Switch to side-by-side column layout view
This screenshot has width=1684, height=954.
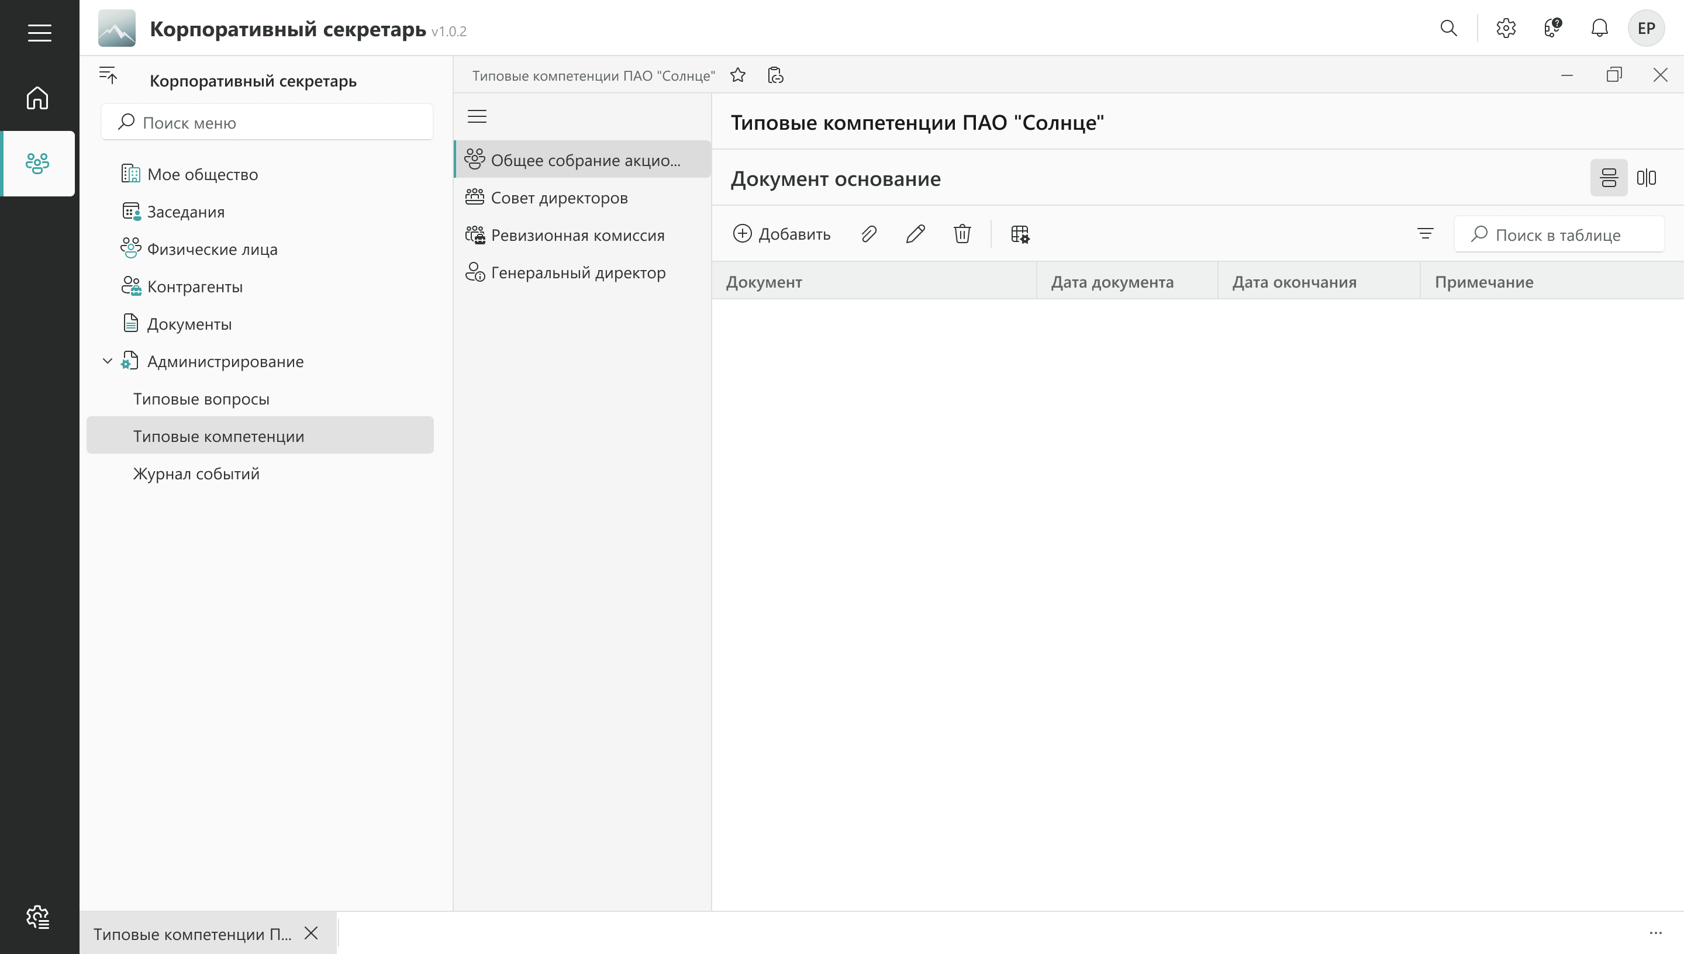tap(1646, 178)
